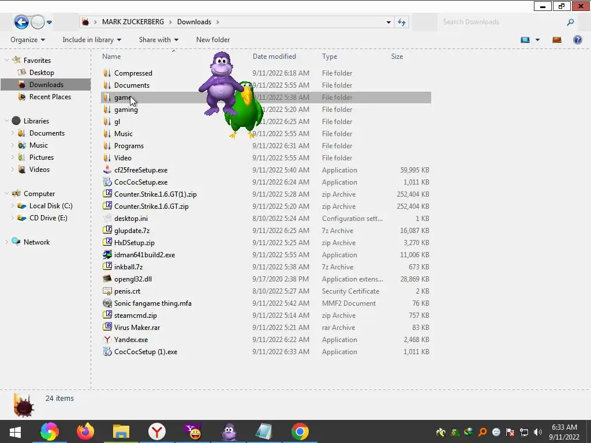Select the steamcmd.zip file name

coord(135,316)
